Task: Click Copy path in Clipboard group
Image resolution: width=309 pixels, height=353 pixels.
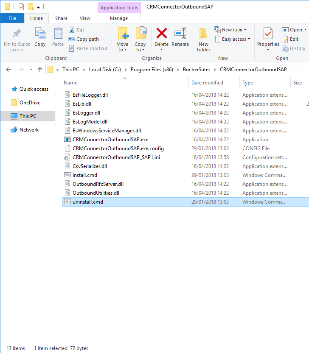Action: tap(84, 39)
